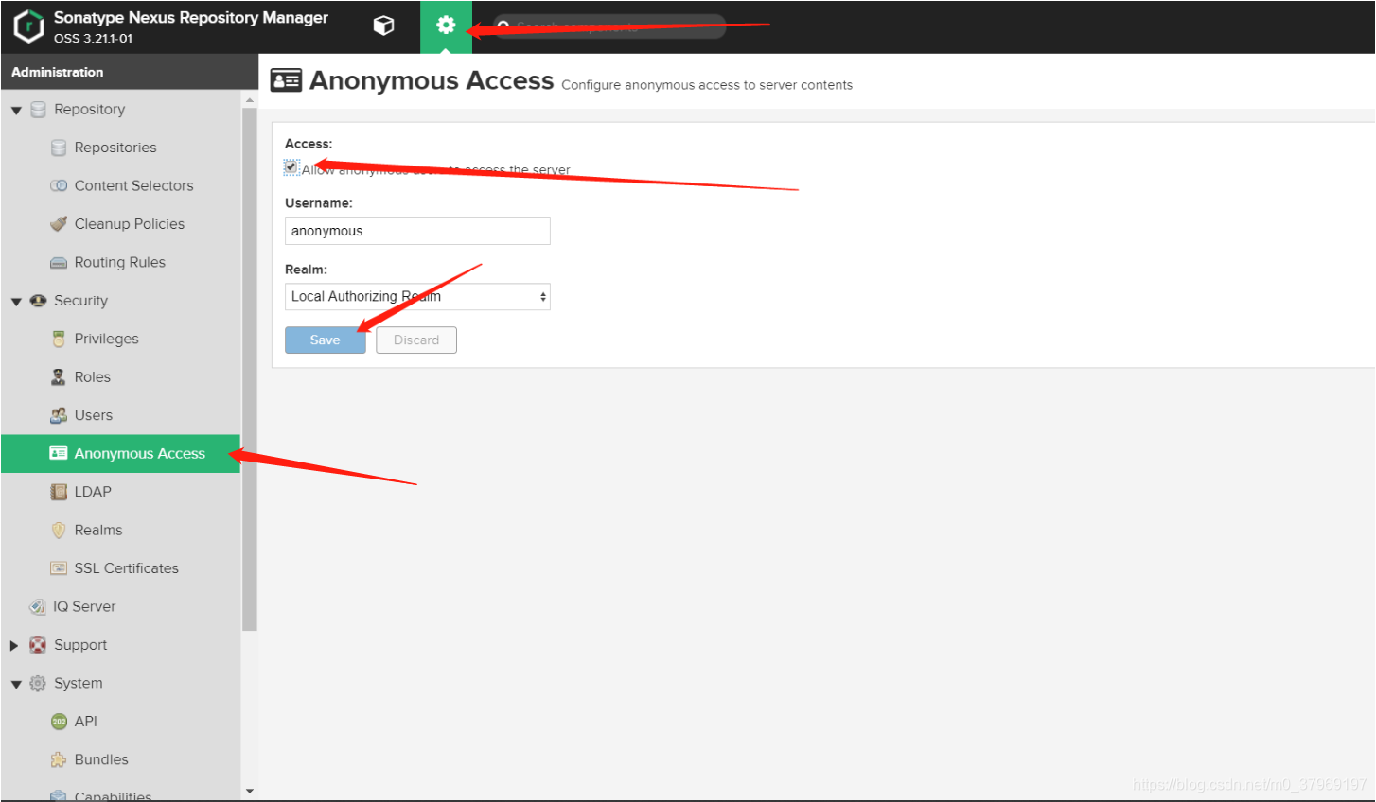Click the Administration panel header
Screen dimensions: 1376x802
coord(130,72)
